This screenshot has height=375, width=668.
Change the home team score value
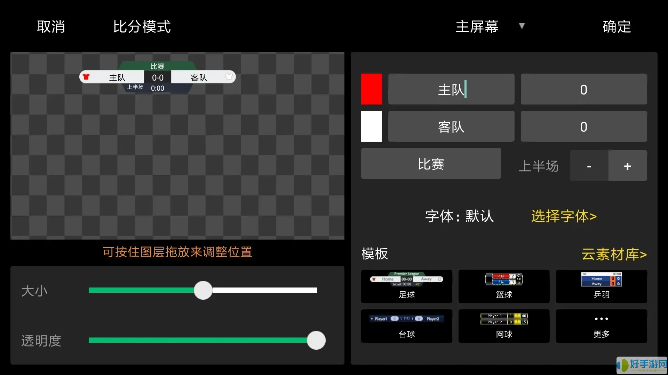coord(584,89)
